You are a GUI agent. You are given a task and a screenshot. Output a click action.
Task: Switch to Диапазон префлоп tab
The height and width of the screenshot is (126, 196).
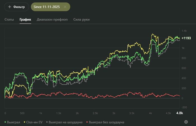tap(52, 20)
